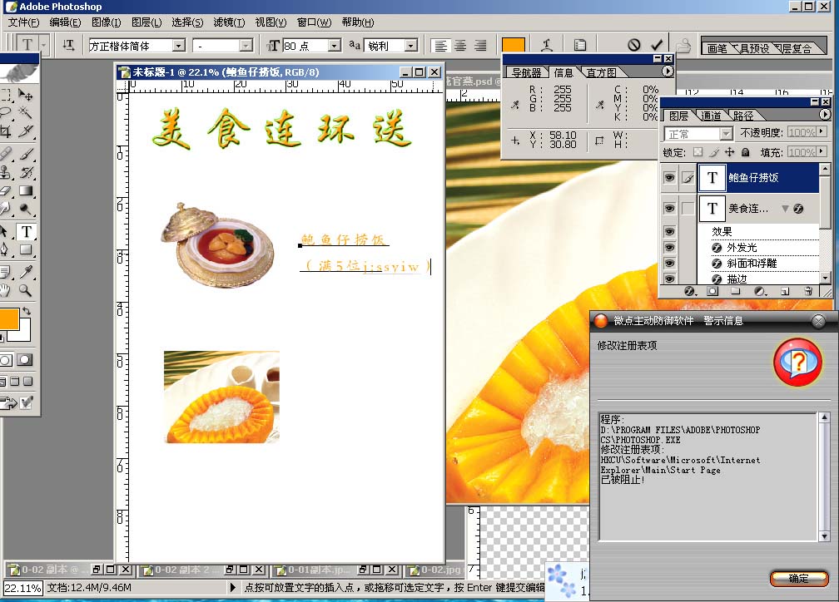Select the Gradient tool in toolbox
839x602 pixels.
[x=27, y=190]
